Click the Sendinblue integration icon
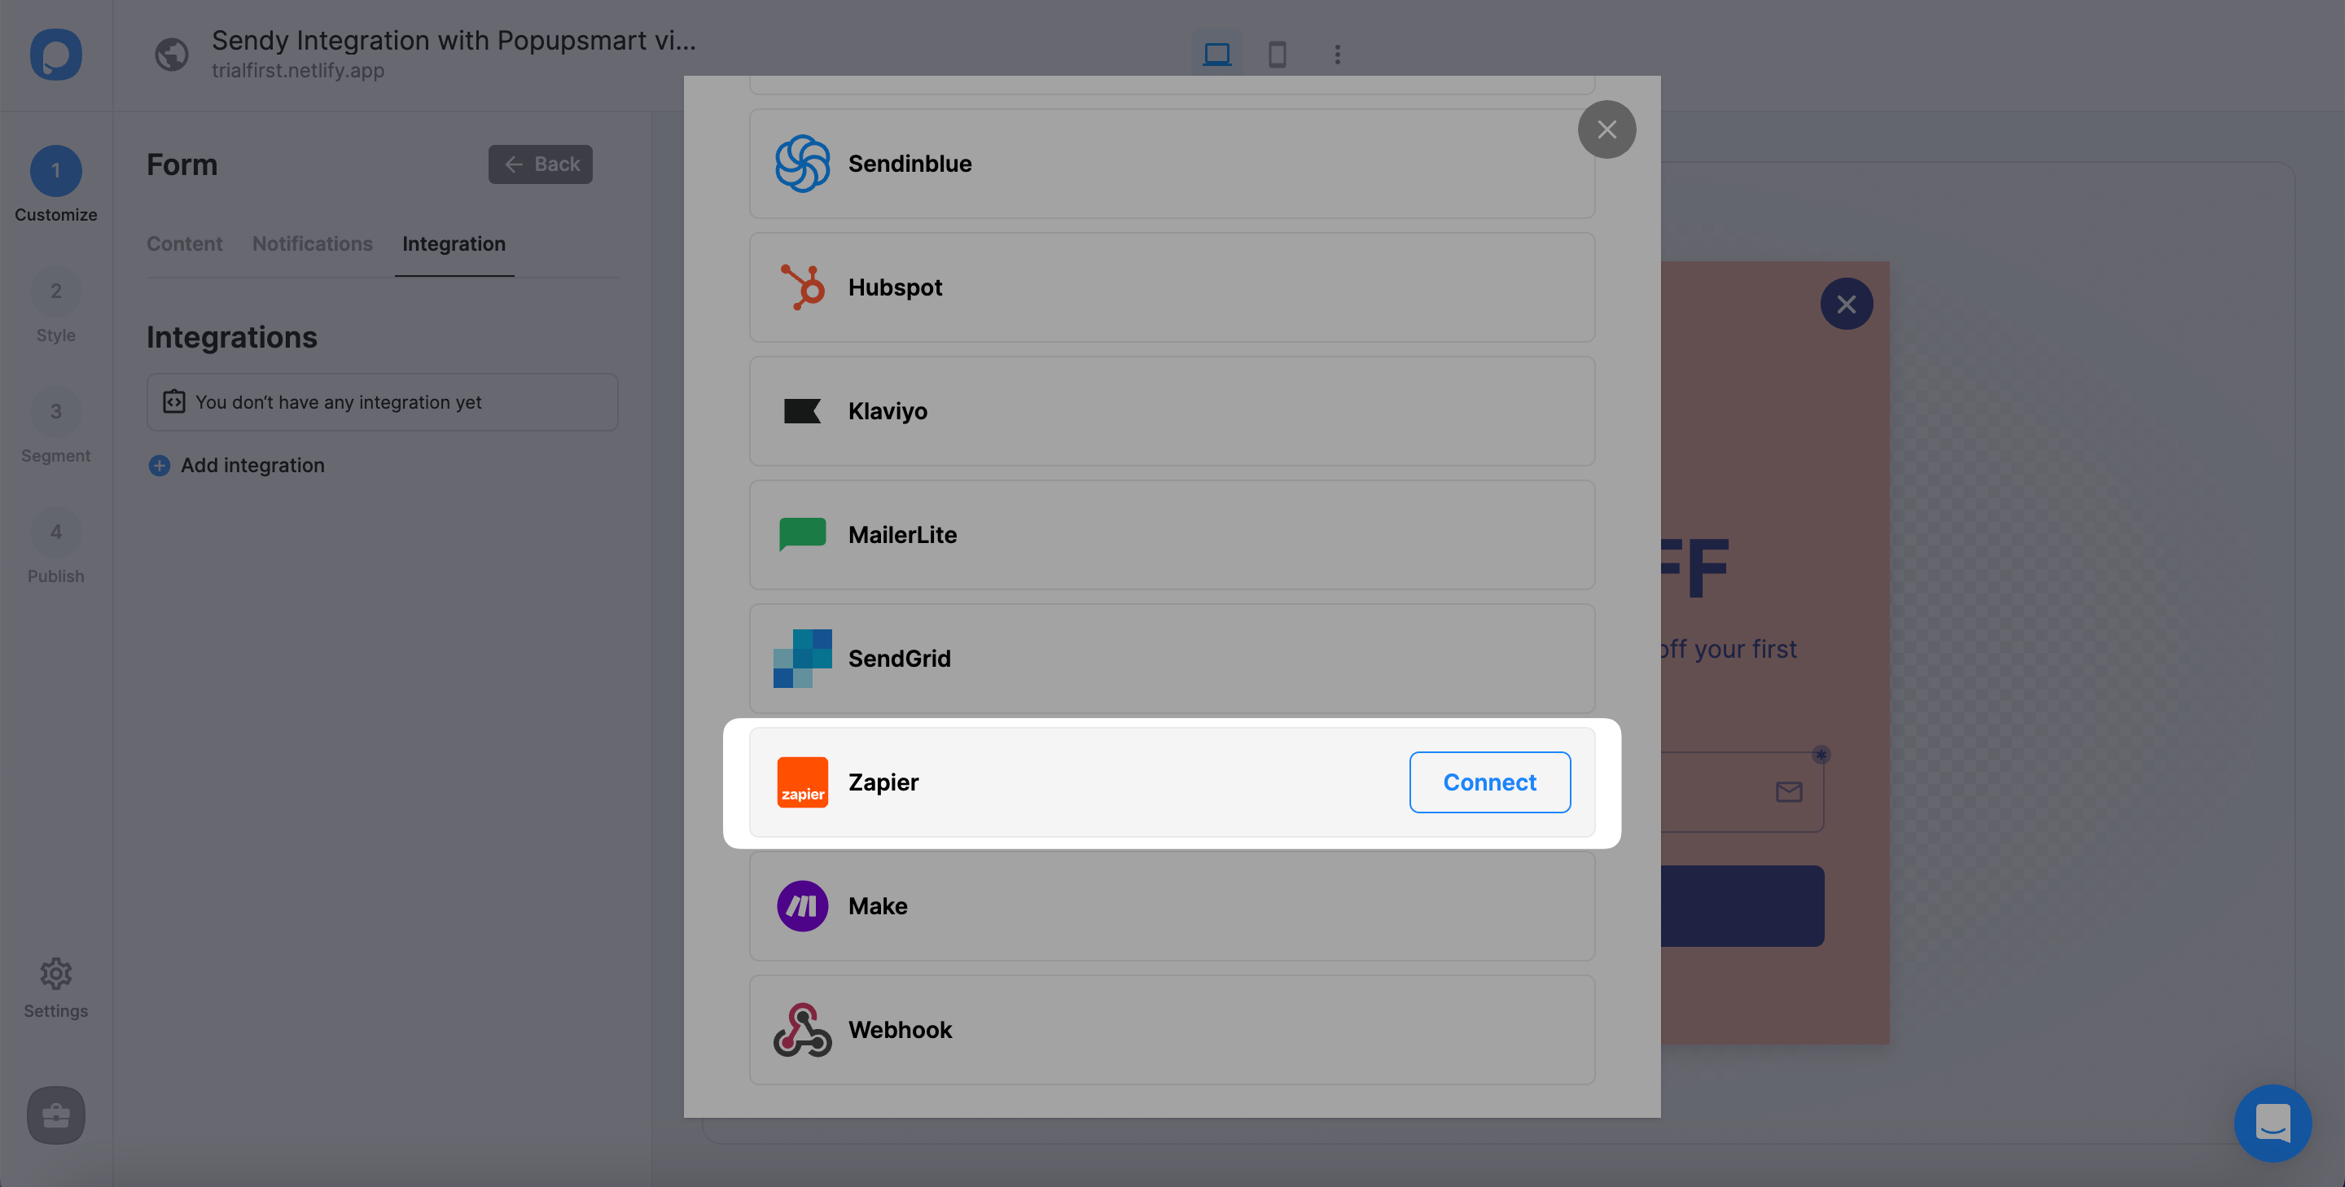 coord(801,162)
